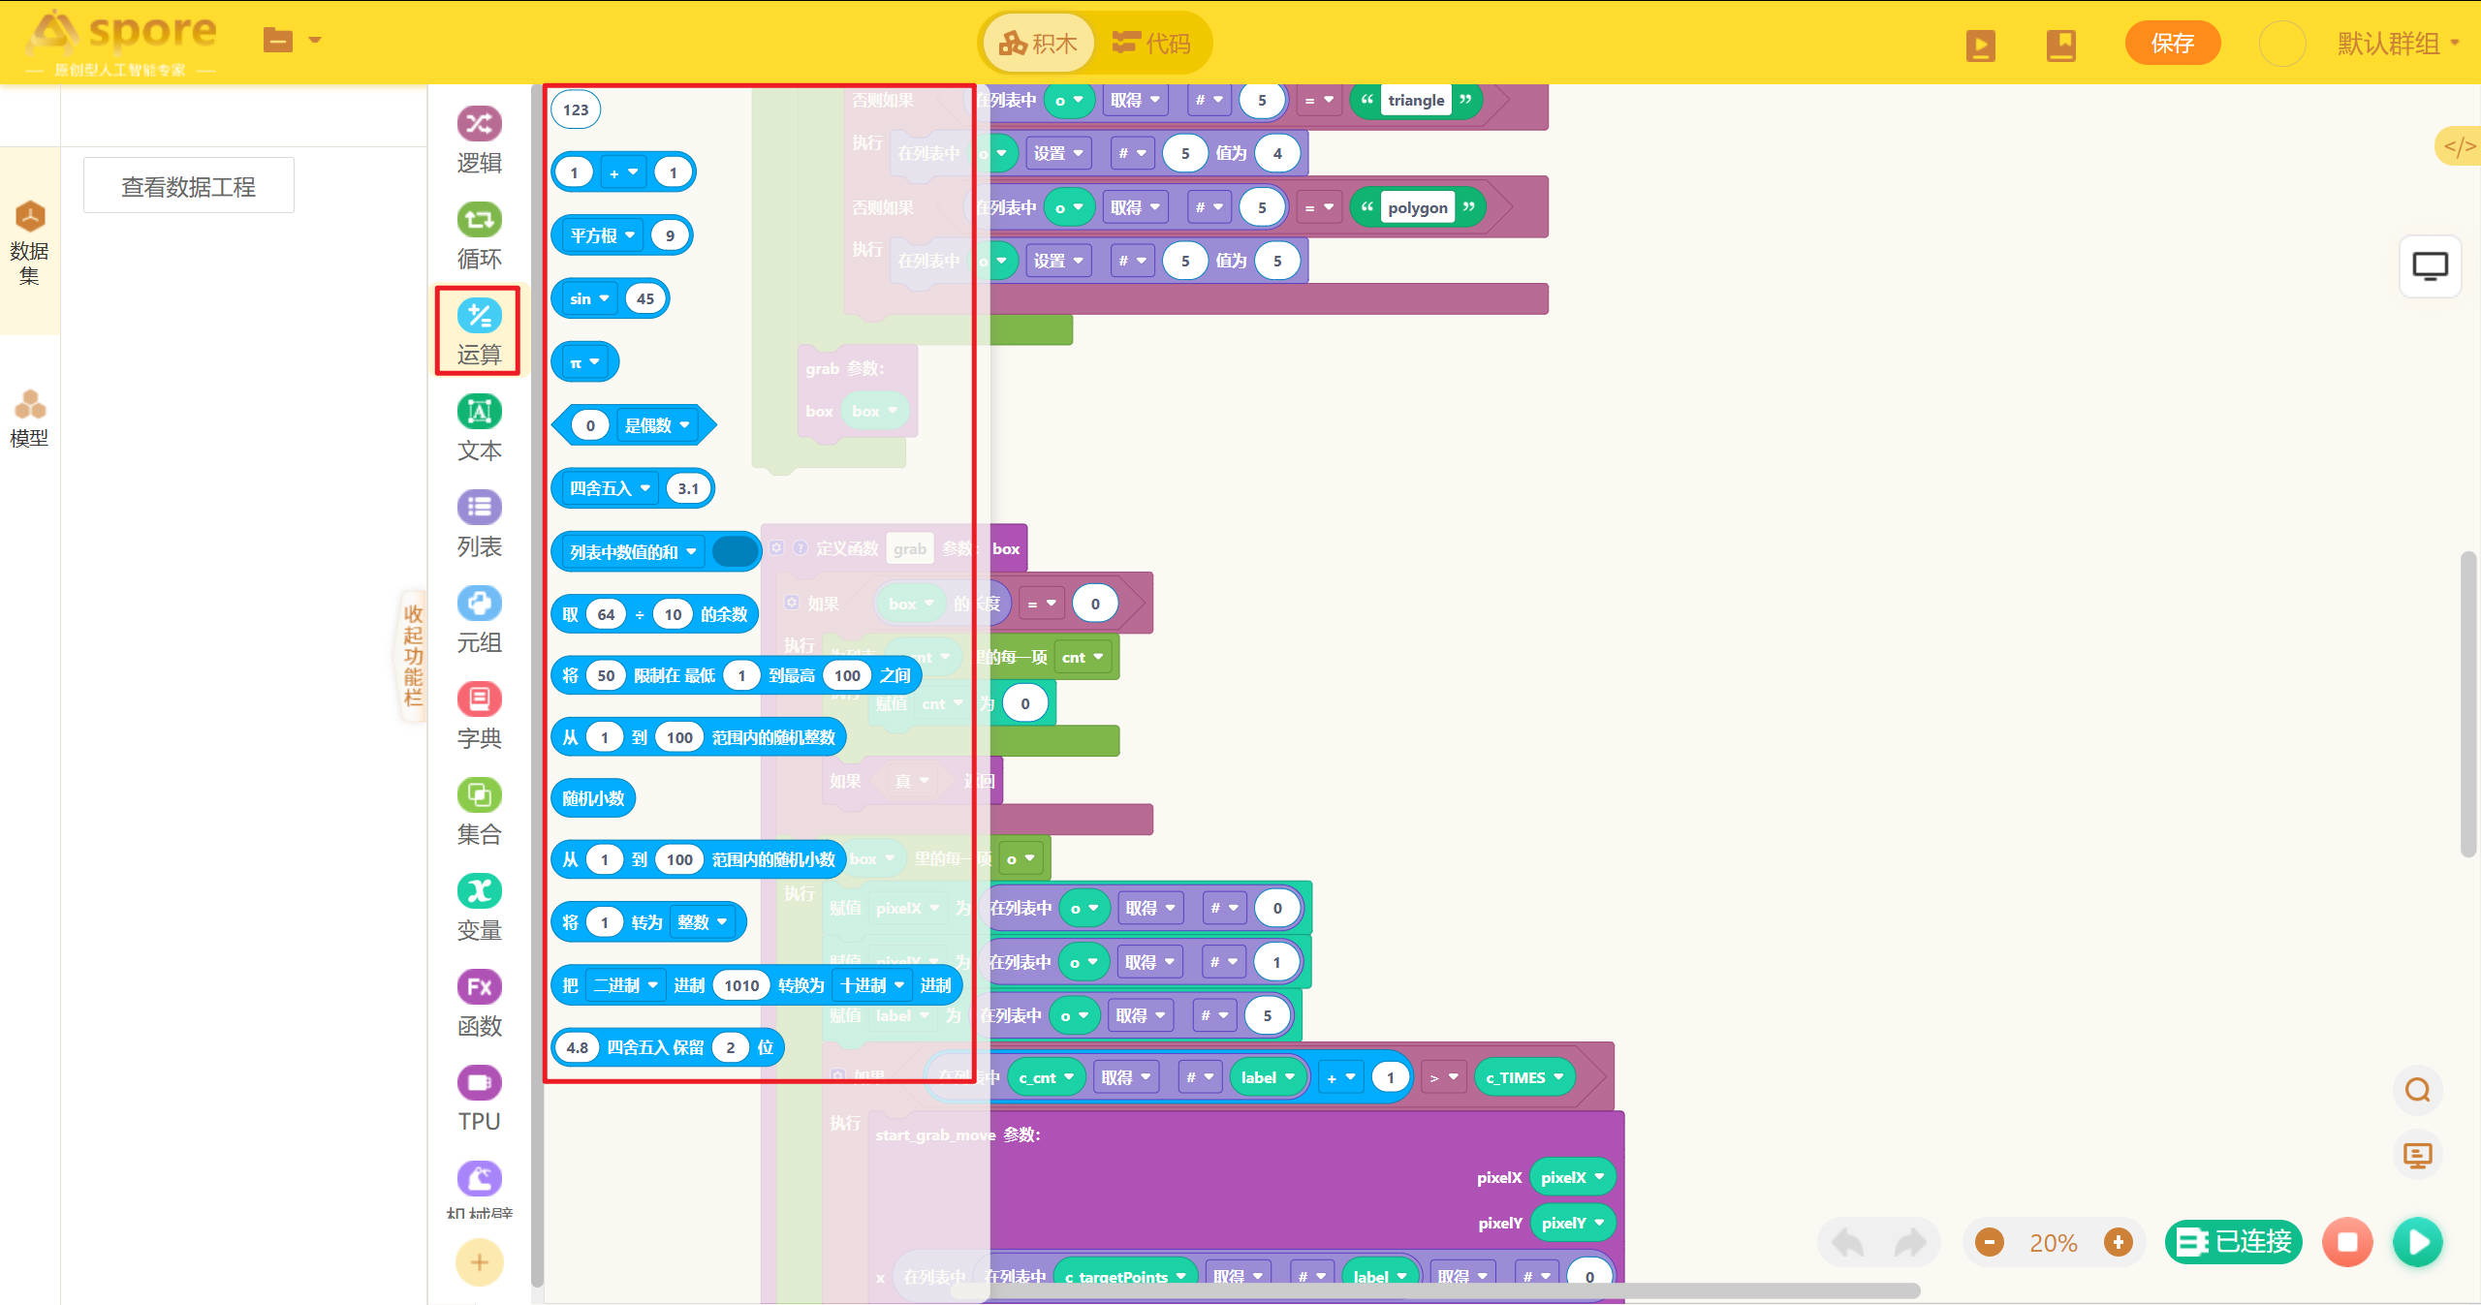Select the 文本 text block category
Viewport: 2481px width, 1305px height.
coord(479,427)
